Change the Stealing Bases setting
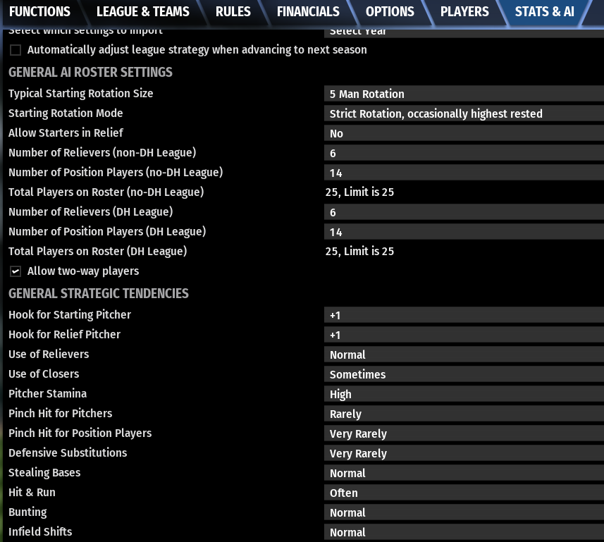604x542 pixels. coord(464,473)
